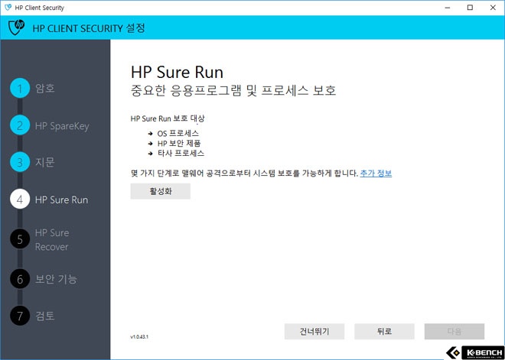Click the 뒤로 button
This screenshot has height=360, width=505.
pyautogui.click(x=384, y=332)
